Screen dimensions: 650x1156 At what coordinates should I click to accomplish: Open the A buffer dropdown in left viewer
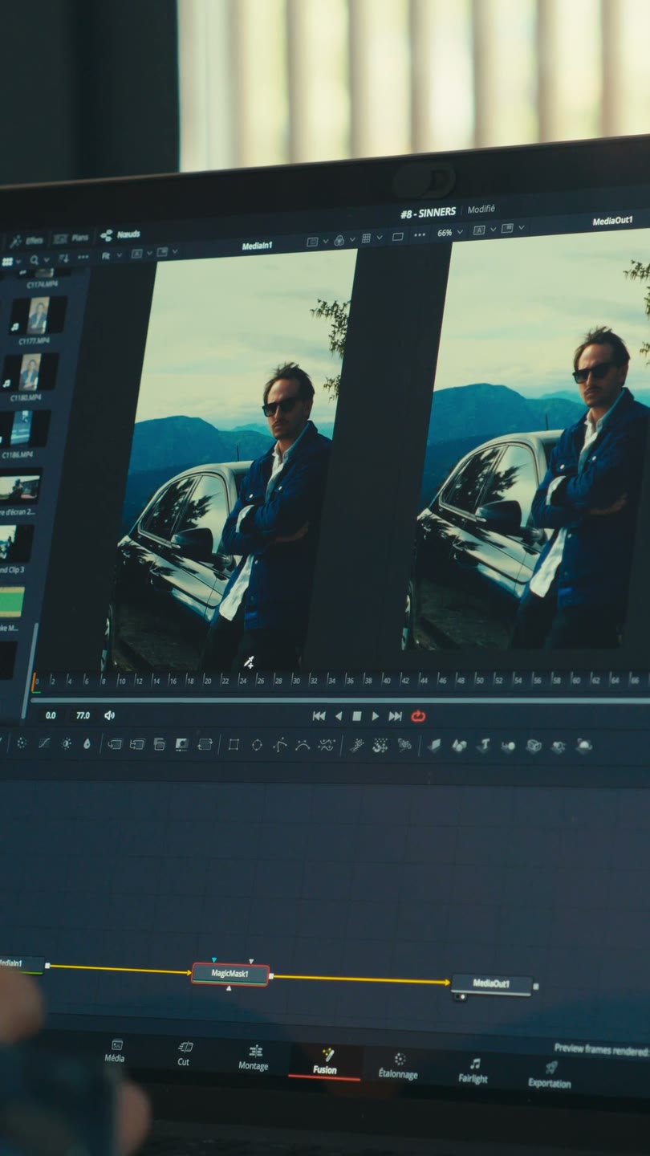coord(140,253)
